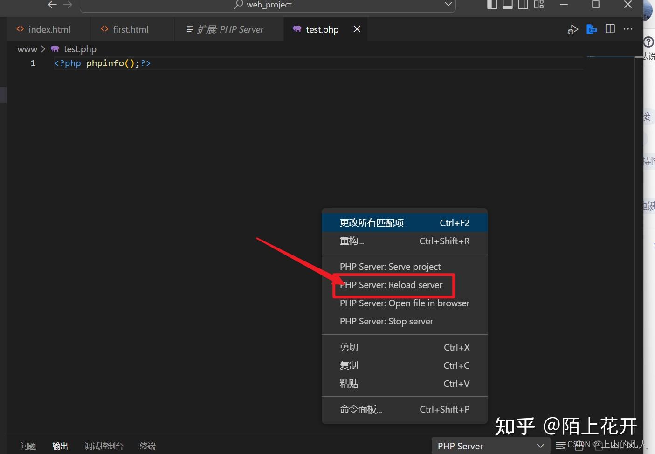Click the forward navigation arrow
The width and height of the screenshot is (655, 454).
[x=68, y=5]
